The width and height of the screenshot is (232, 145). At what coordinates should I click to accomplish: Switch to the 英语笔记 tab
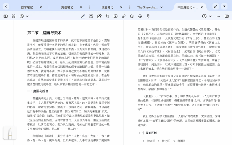[67, 7]
